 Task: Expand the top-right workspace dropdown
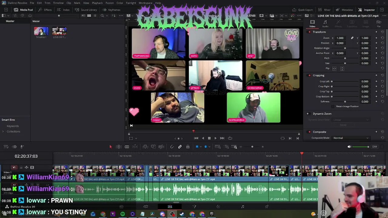click(x=382, y=10)
